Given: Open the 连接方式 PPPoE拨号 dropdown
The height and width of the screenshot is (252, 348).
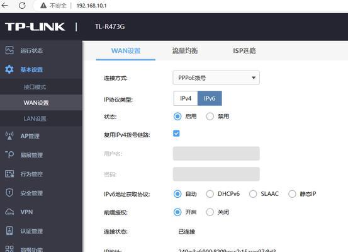Looking at the screenshot, I should click(216, 77).
